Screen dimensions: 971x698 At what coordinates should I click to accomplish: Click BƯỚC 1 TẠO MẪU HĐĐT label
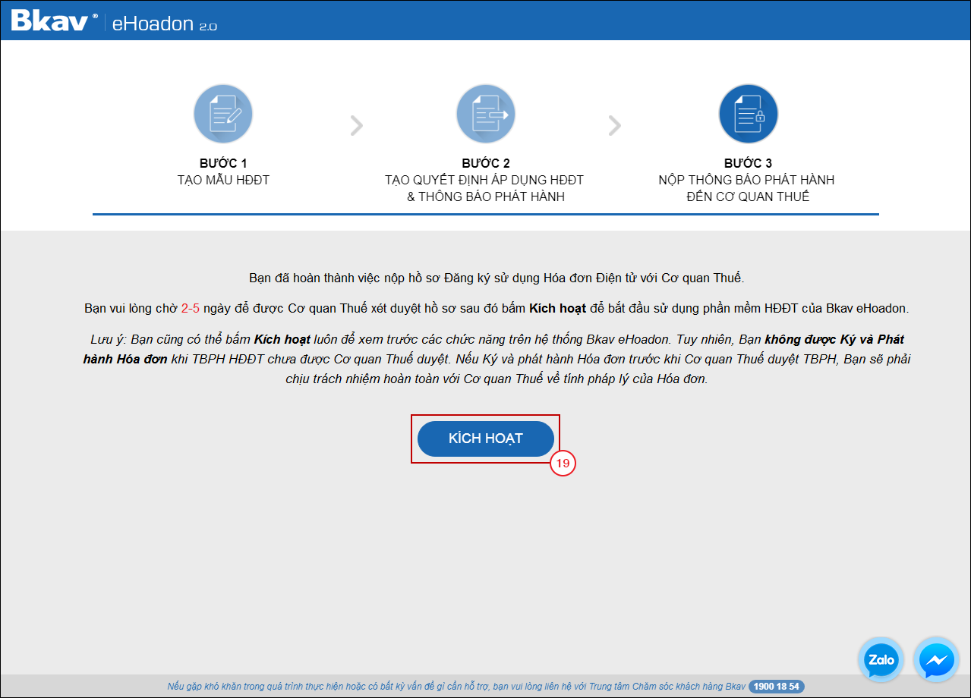tap(223, 171)
